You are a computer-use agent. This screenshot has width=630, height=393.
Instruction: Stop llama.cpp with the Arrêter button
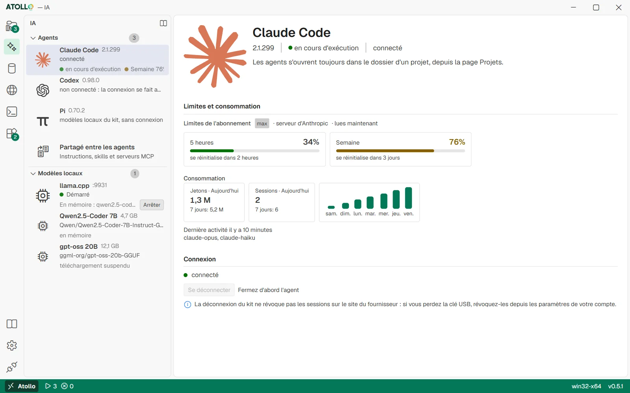[x=152, y=205]
